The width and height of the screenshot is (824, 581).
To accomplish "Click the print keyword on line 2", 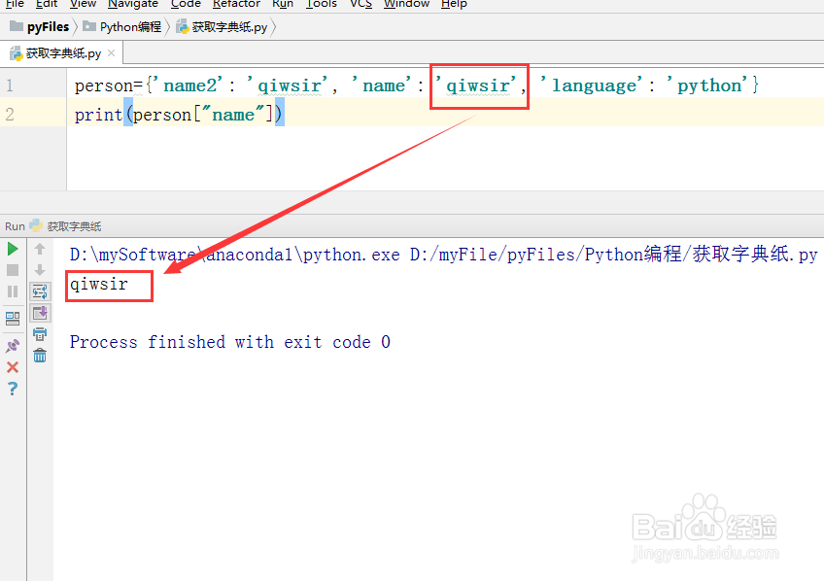I will pos(98,115).
